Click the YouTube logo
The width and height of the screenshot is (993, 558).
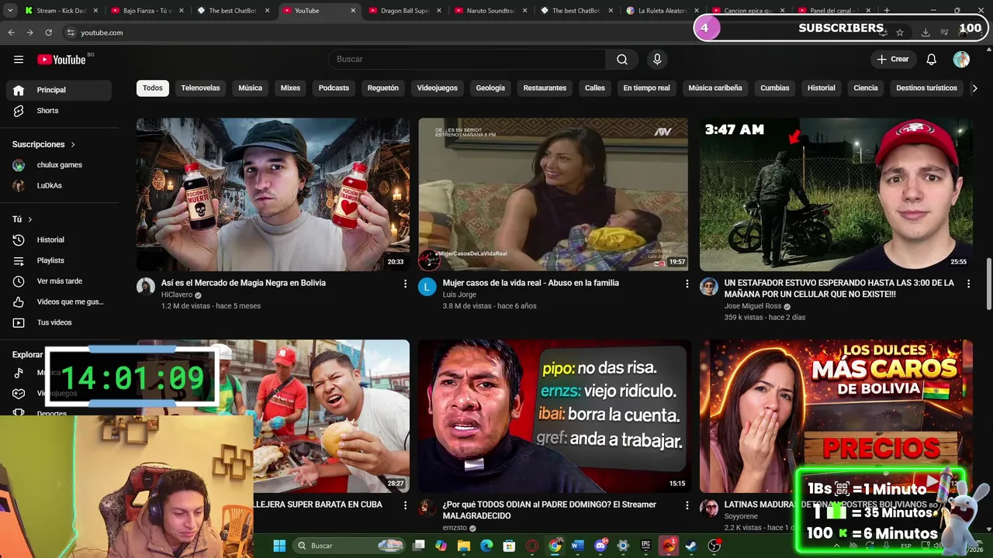(62, 60)
